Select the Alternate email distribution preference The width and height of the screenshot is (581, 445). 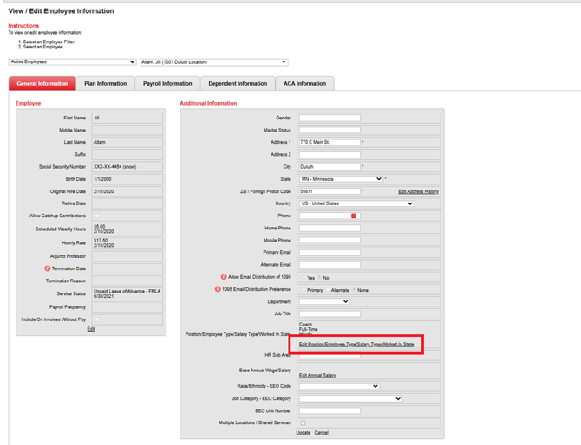click(x=327, y=290)
